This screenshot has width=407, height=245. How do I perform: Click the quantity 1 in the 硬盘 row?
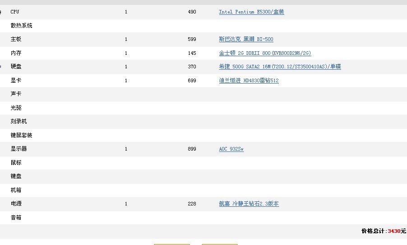pyautogui.click(x=126, y=67)
